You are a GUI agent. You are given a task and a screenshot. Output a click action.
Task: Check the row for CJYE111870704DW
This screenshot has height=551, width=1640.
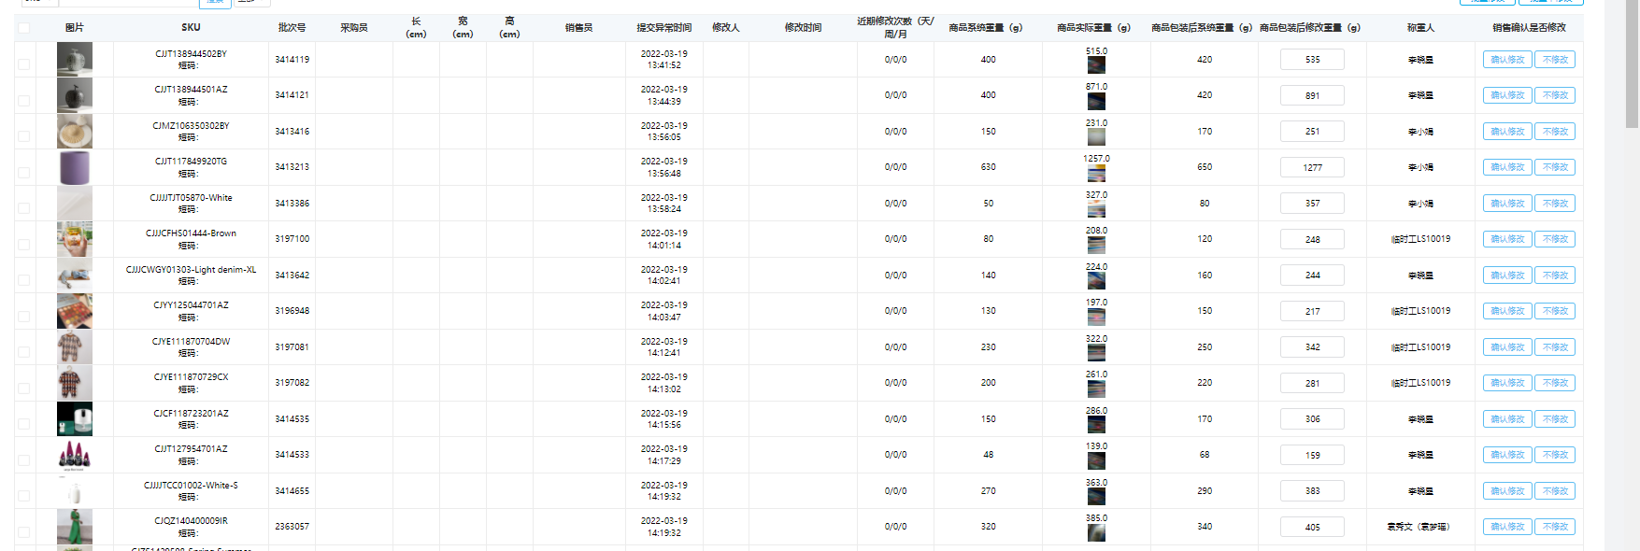pos(23,352)
